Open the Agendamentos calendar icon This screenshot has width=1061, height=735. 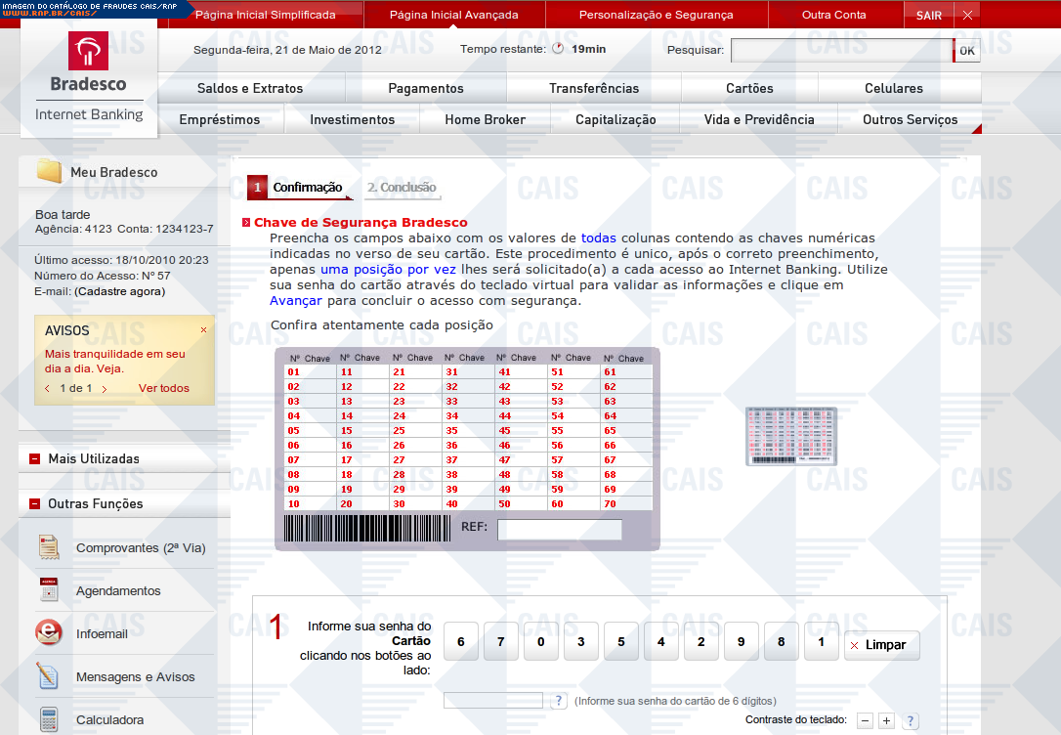point(49,590)
